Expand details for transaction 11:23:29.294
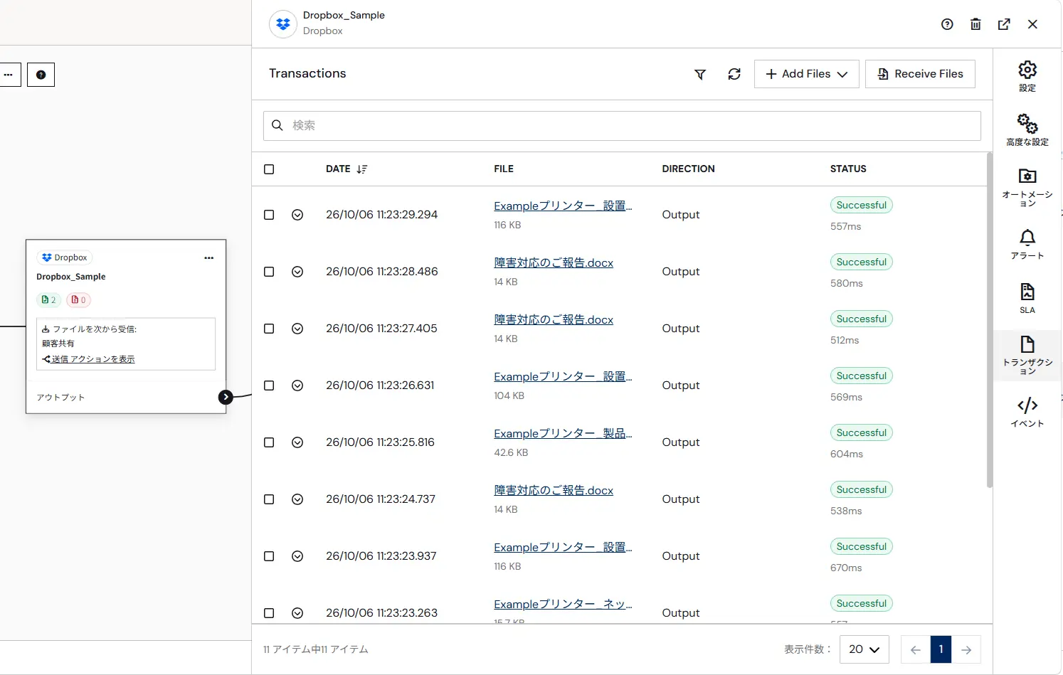1063x675 pixels. pos(297,215)
